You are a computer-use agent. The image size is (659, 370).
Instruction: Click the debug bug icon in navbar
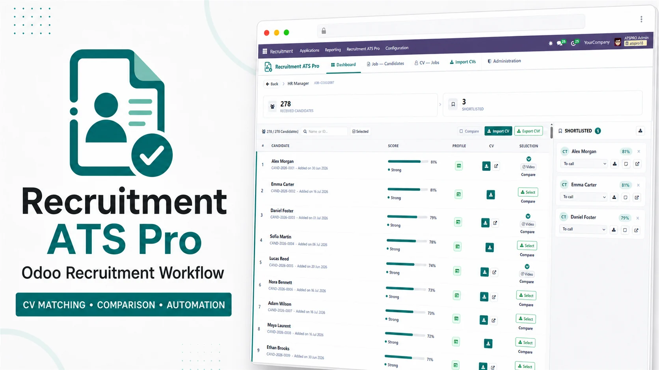(x=551, y=43)
